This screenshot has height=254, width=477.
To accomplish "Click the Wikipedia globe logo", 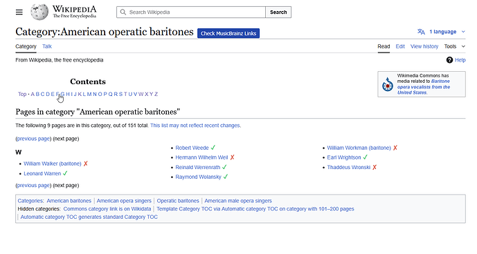I will pyautogui.click(x=39, y=12).
